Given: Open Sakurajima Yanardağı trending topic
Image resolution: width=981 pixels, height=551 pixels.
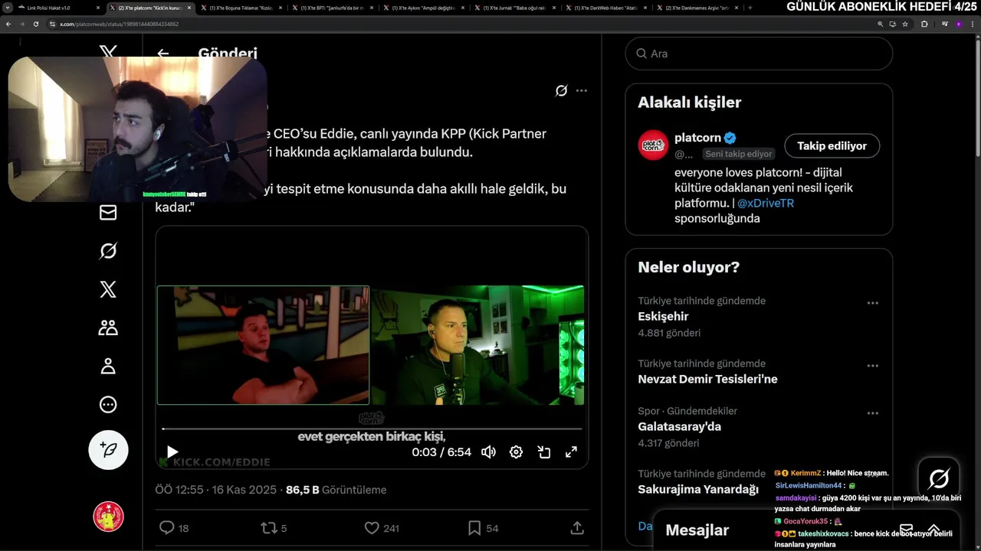Looking at the screenshot, I should (x=698, y=489).
